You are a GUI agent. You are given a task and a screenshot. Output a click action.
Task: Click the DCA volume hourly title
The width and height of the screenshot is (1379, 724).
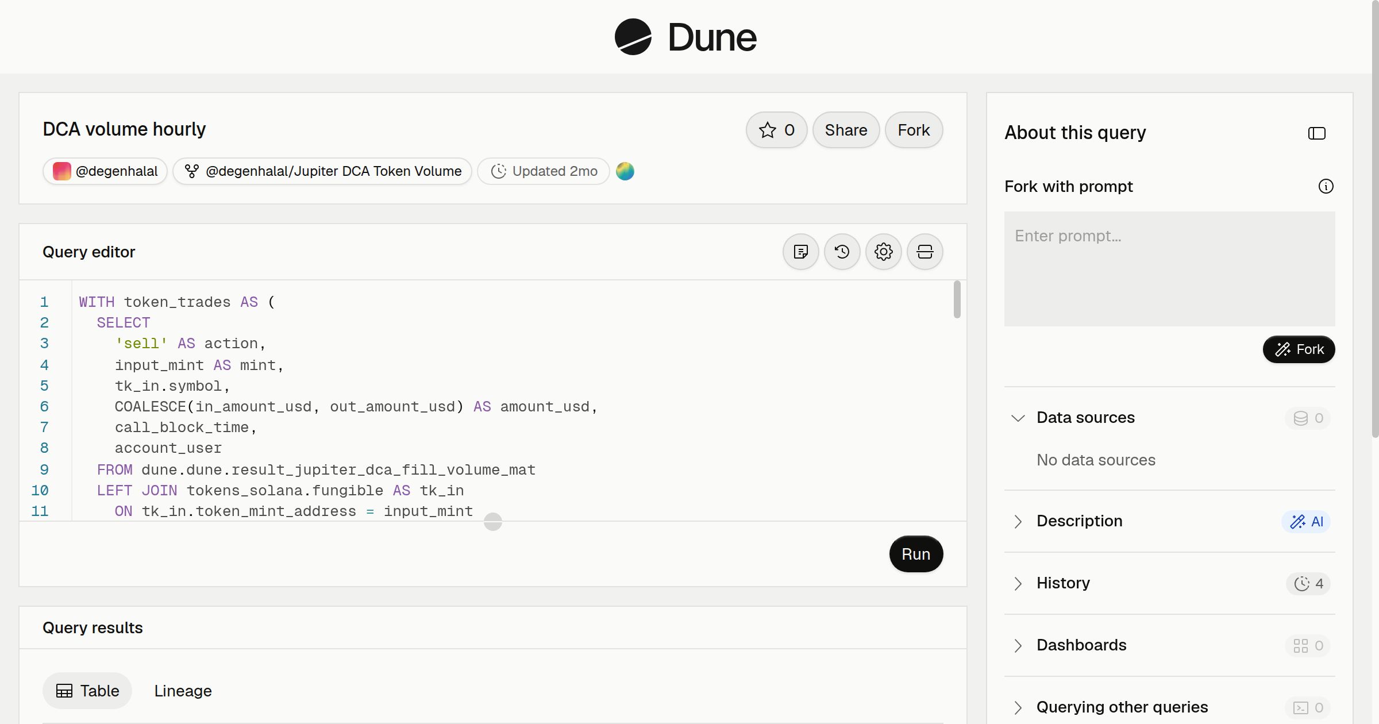click(124, 129)
